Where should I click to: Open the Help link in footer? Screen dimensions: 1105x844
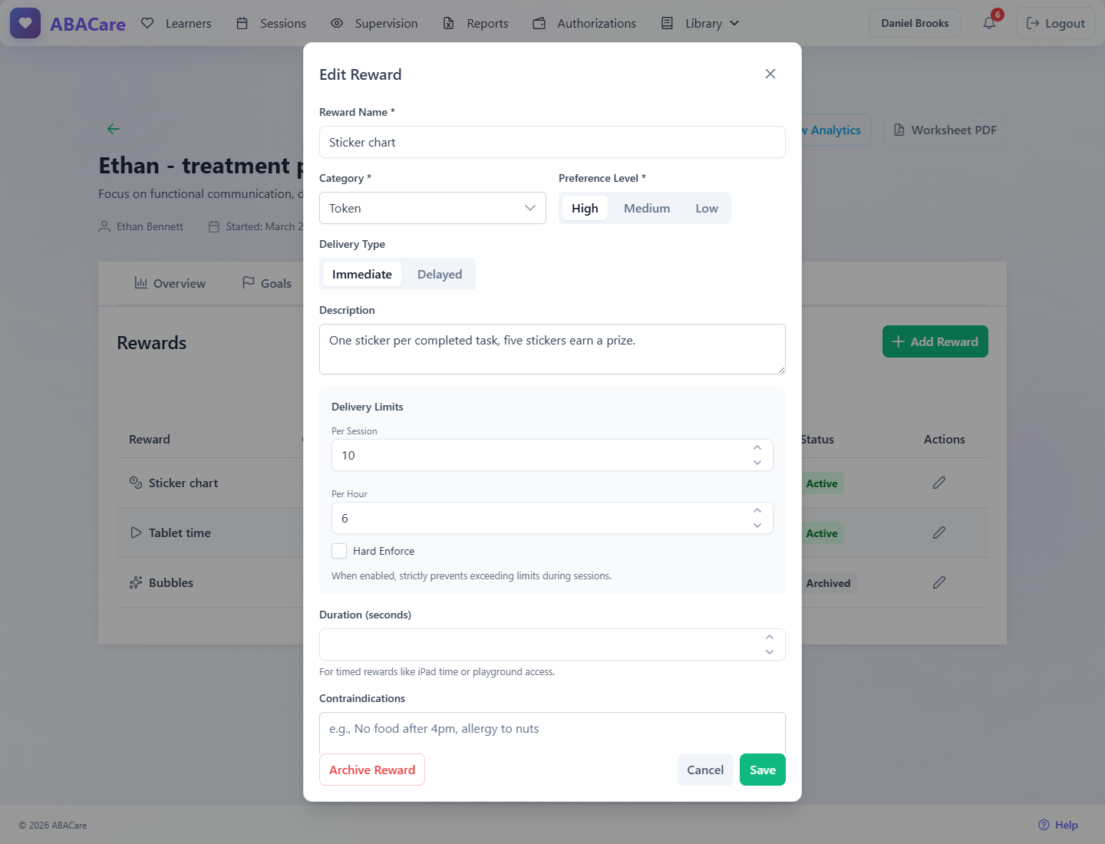tap(1058, 825)
